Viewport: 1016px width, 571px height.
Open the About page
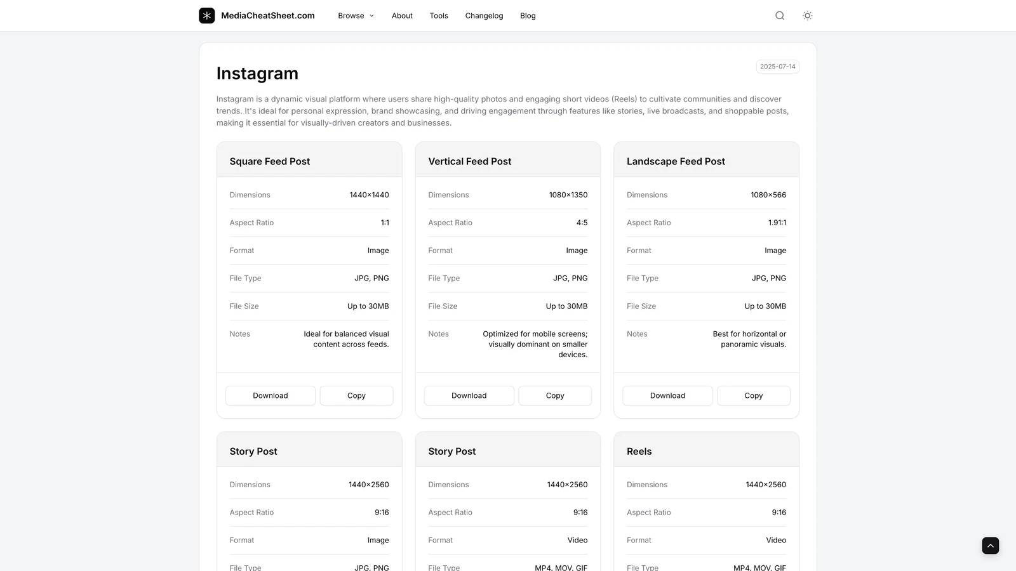[402, 16]
